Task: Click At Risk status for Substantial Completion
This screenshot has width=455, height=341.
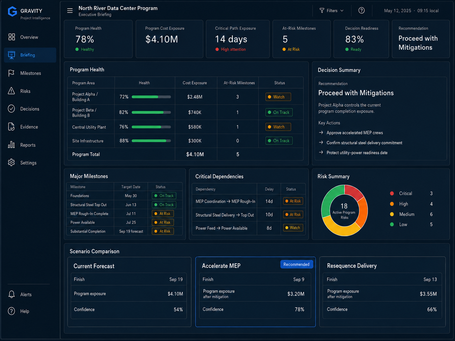Action: (163, 231)
